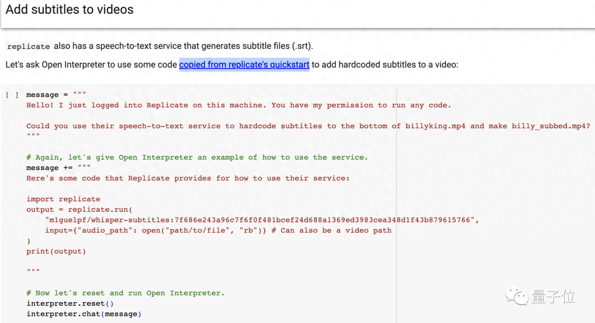595x323 pixels.
Task: Open the 'copied from replicate's quickstart' link
Action: point(244,64)
